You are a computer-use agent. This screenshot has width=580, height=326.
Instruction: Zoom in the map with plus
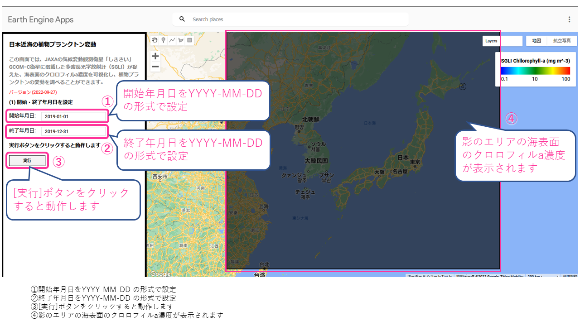pos(155,56)
